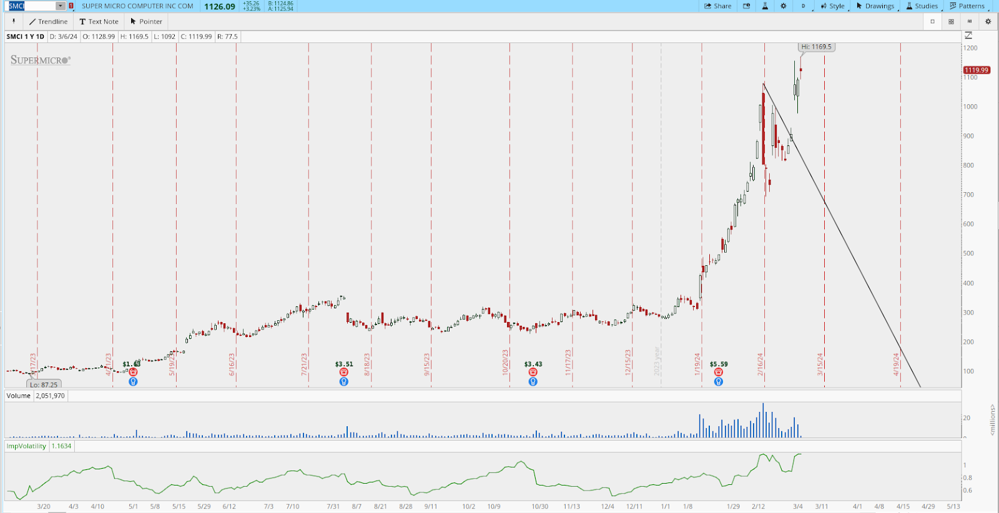Viewport: 999px width, 513px height.
Task: Click the price axis scale icon above 1200
Action: pos(968,36)
